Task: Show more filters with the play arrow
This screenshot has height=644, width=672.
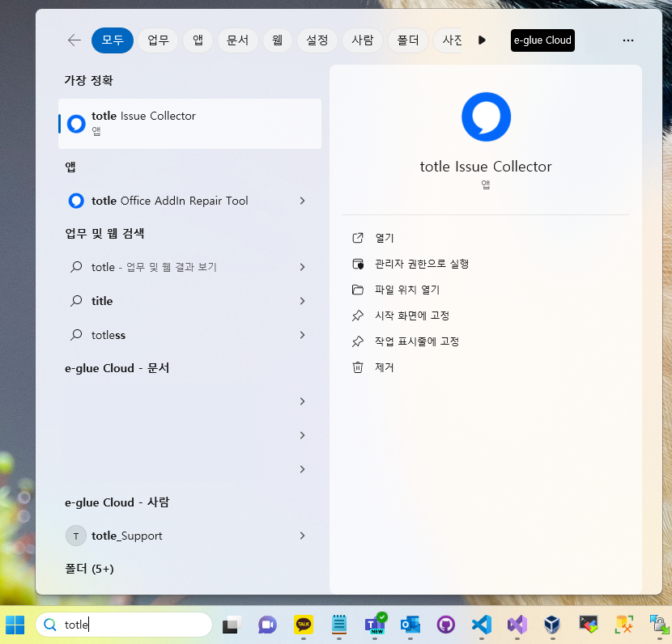Action: [x=482, y=40]
